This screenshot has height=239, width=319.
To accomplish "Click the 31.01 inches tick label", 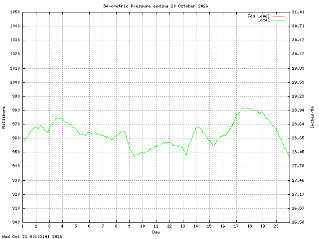I will [298, 12].
